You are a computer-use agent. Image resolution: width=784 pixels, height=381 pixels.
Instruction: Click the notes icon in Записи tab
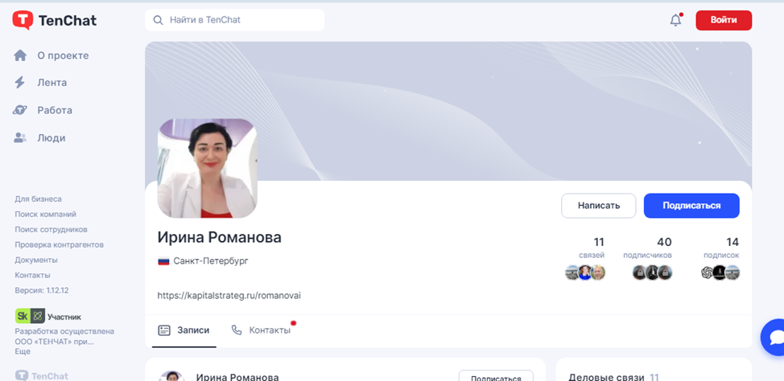164,330
